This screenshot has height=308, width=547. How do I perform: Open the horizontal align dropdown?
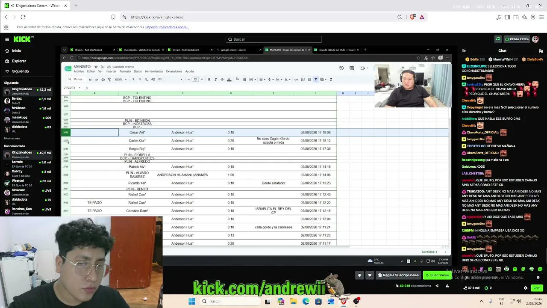pyautogui.click(x=262, y=80)
